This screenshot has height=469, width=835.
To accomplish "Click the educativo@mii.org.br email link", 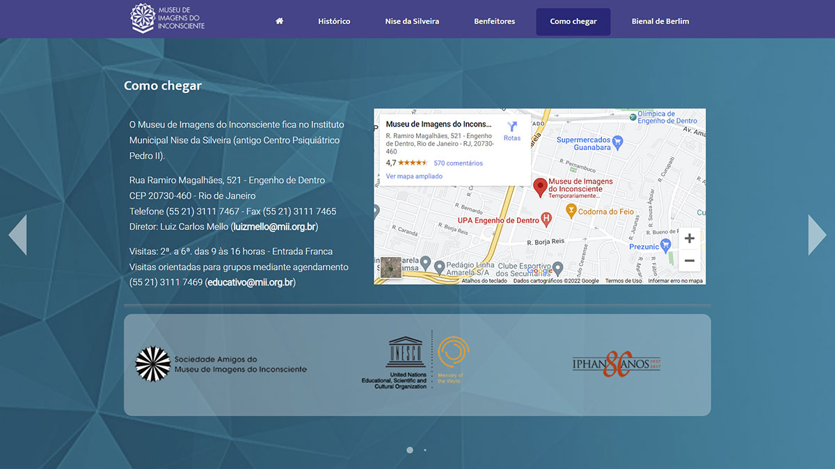I will (x=250, y=282).
